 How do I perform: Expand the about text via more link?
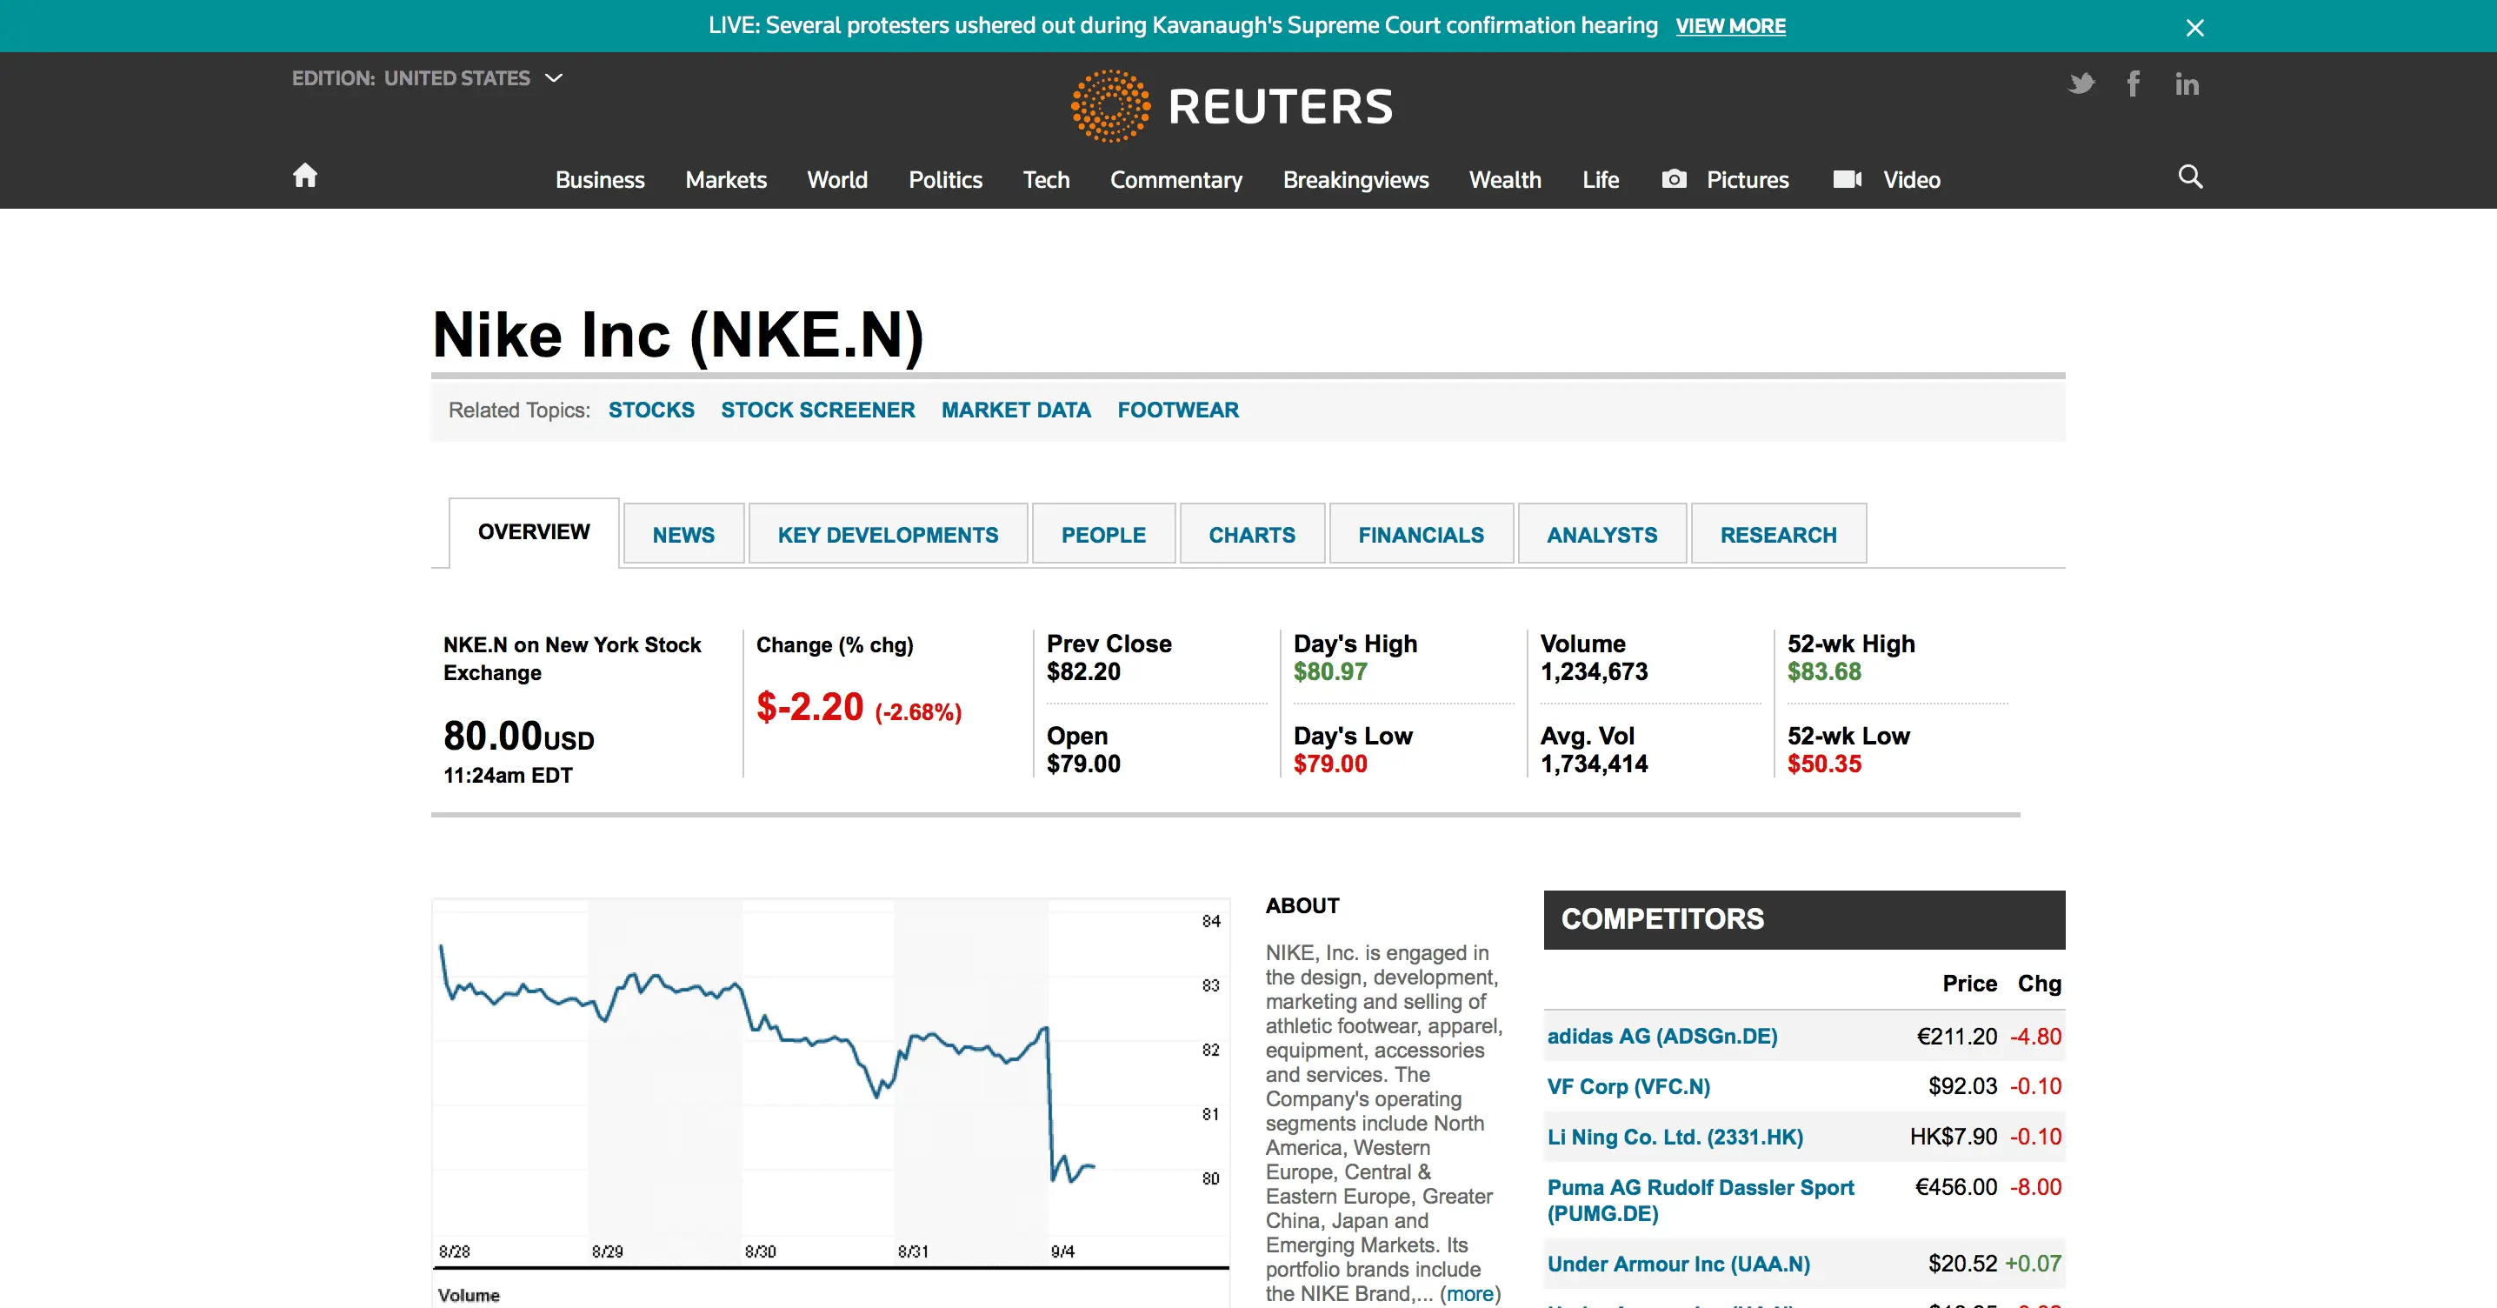pyautogui.click(x=1469, y=1293)
